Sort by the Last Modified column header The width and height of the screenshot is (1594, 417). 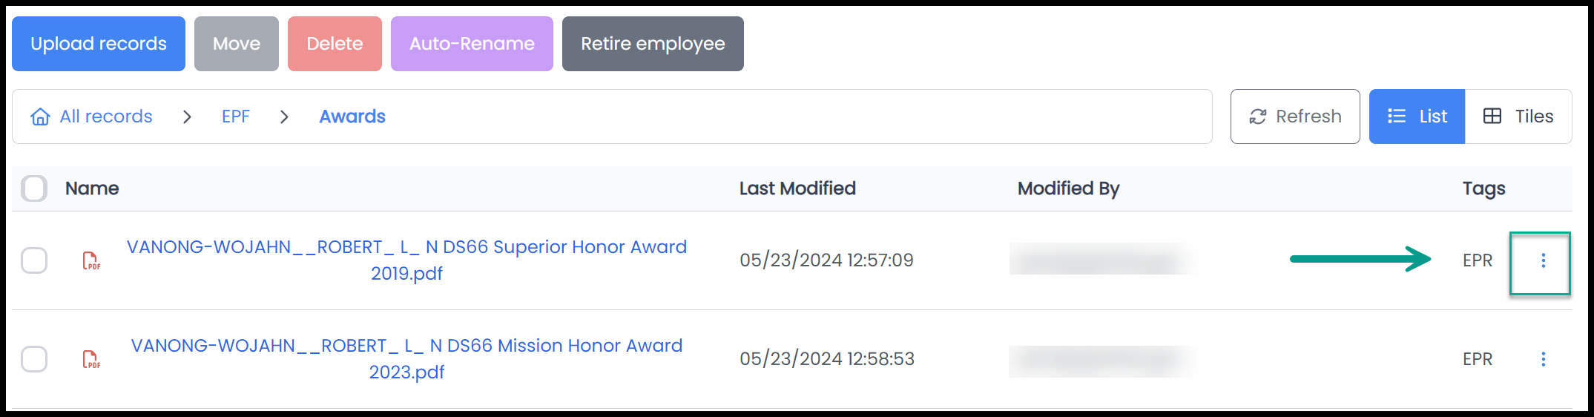(797, 188)
